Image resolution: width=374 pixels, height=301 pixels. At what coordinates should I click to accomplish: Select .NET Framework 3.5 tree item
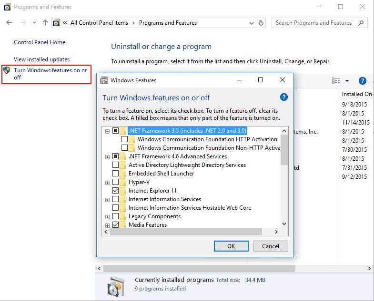point(188,130)
